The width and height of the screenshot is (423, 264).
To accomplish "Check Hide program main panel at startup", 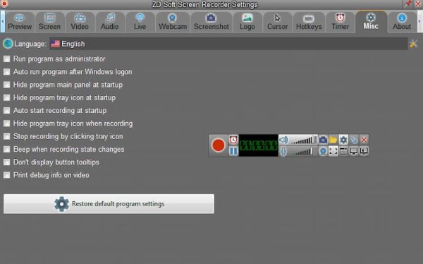I will pyautogui.click(x=6, y=85).
